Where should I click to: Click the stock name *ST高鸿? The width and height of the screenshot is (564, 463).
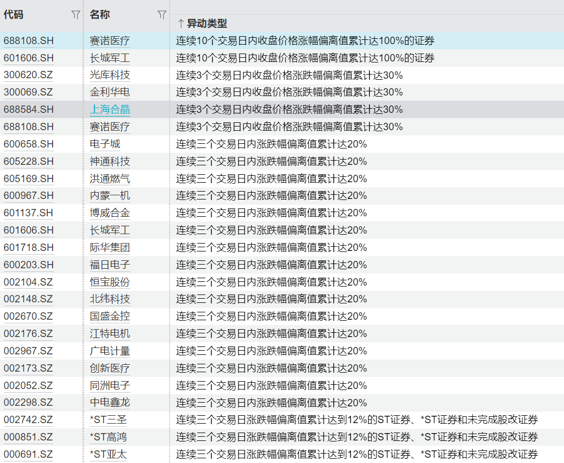tap(108, 437)
